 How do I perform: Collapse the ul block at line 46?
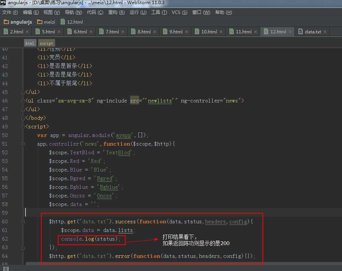pos(23,101)
